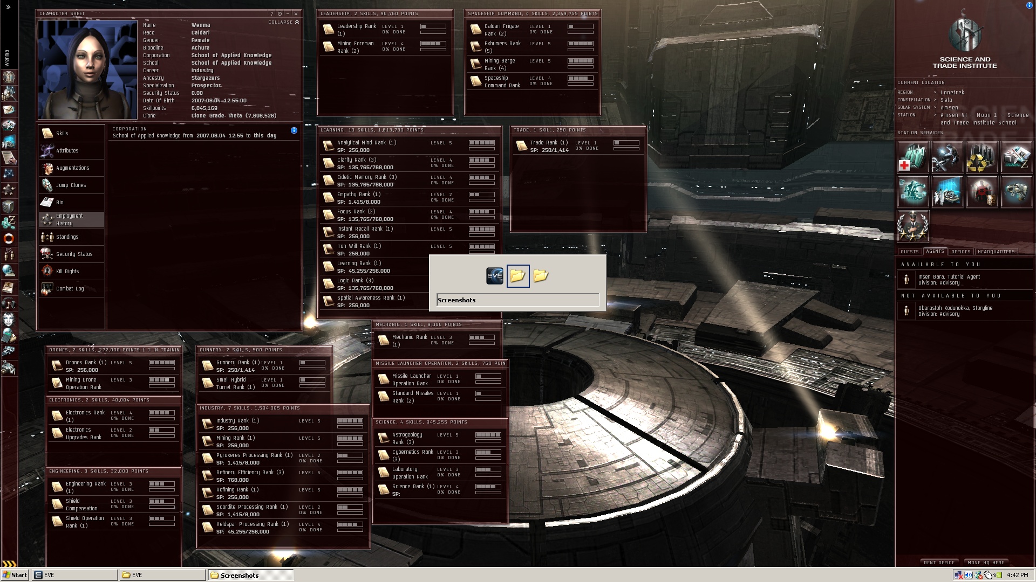1036x582 pixels.
Task: Open the Medical station service
Action: [912, 157]
